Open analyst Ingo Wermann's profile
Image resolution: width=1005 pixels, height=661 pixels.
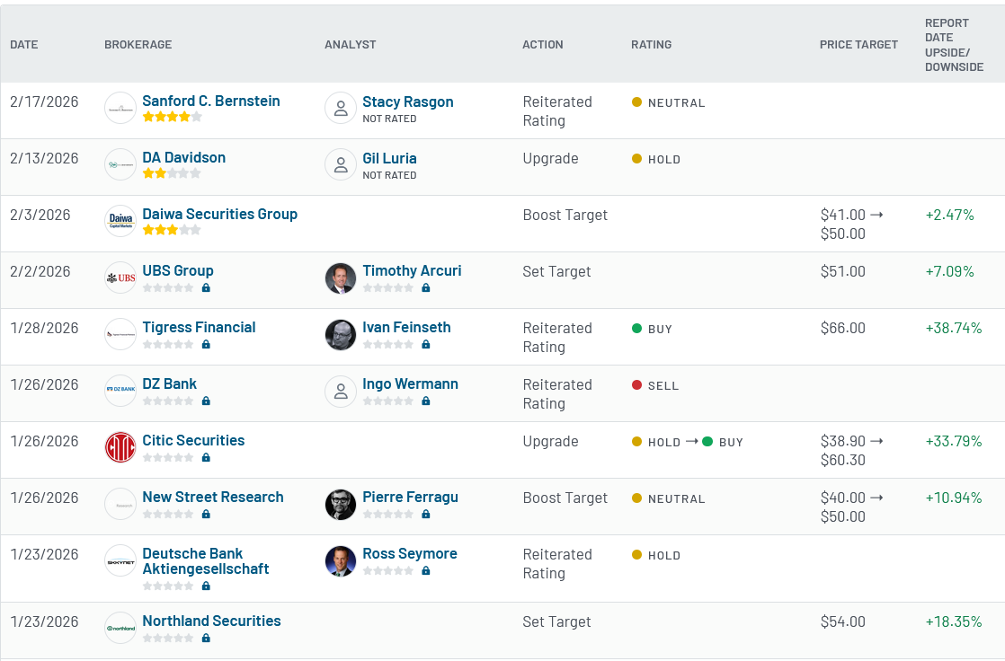click(x=410, y=384)
